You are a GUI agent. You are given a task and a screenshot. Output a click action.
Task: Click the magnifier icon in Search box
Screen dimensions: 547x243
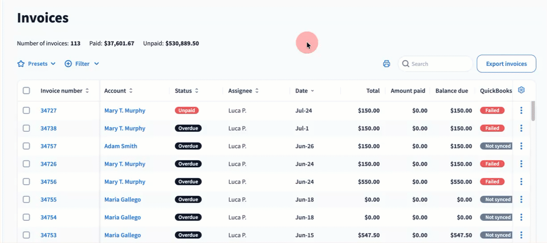tap(406, 64)
